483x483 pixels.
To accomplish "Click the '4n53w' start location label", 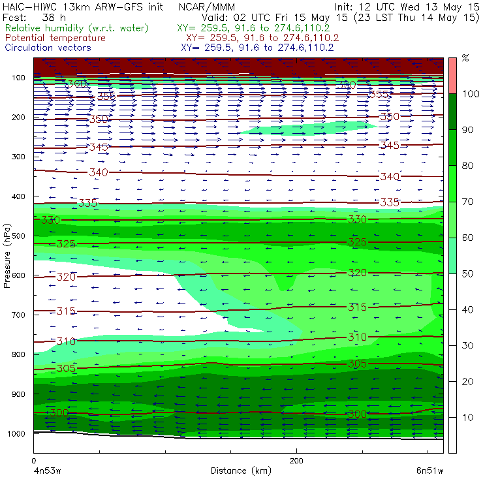I will (x=47, y=471).
